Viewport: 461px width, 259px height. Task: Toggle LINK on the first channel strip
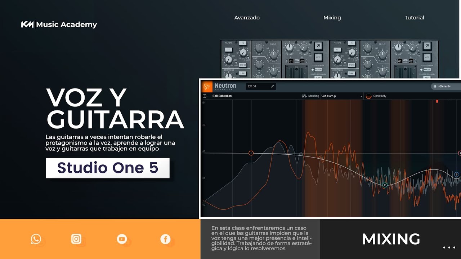tap(242, 73)
